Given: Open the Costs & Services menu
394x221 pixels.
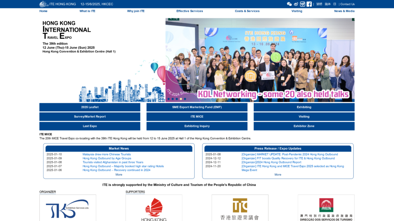Looking at the screenshot, I should 247,11.
